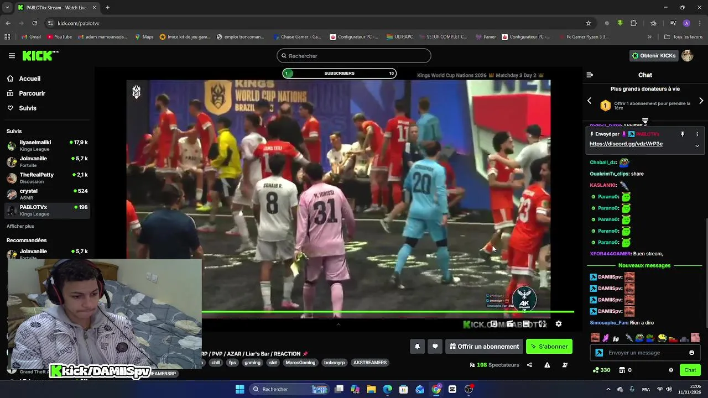Open the channel shop icon
708x398 pixels.
[x=622, y=370]
